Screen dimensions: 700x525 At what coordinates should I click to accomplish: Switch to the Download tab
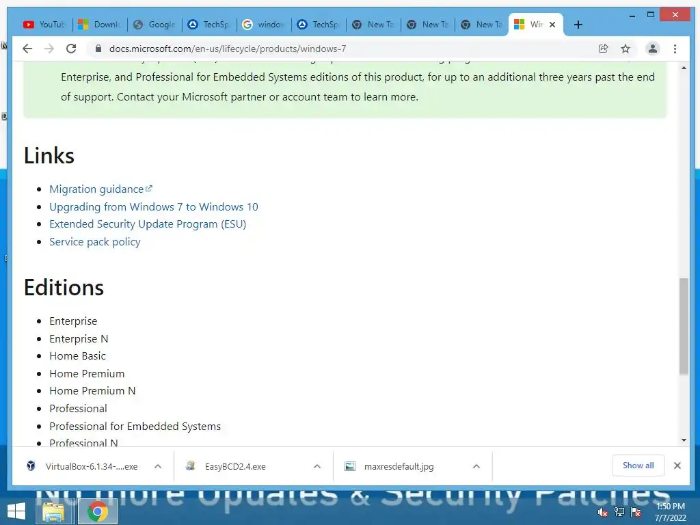pos(100,25)
